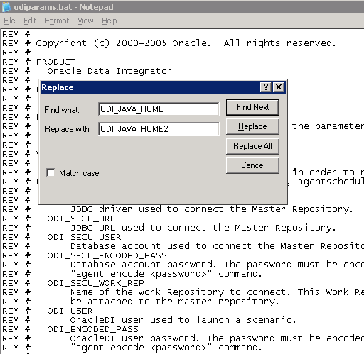Click into the Find what field
The image size is (364, 354).
[159, 109]
